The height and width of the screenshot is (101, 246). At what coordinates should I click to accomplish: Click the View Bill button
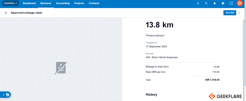click(x=230, y=13)
